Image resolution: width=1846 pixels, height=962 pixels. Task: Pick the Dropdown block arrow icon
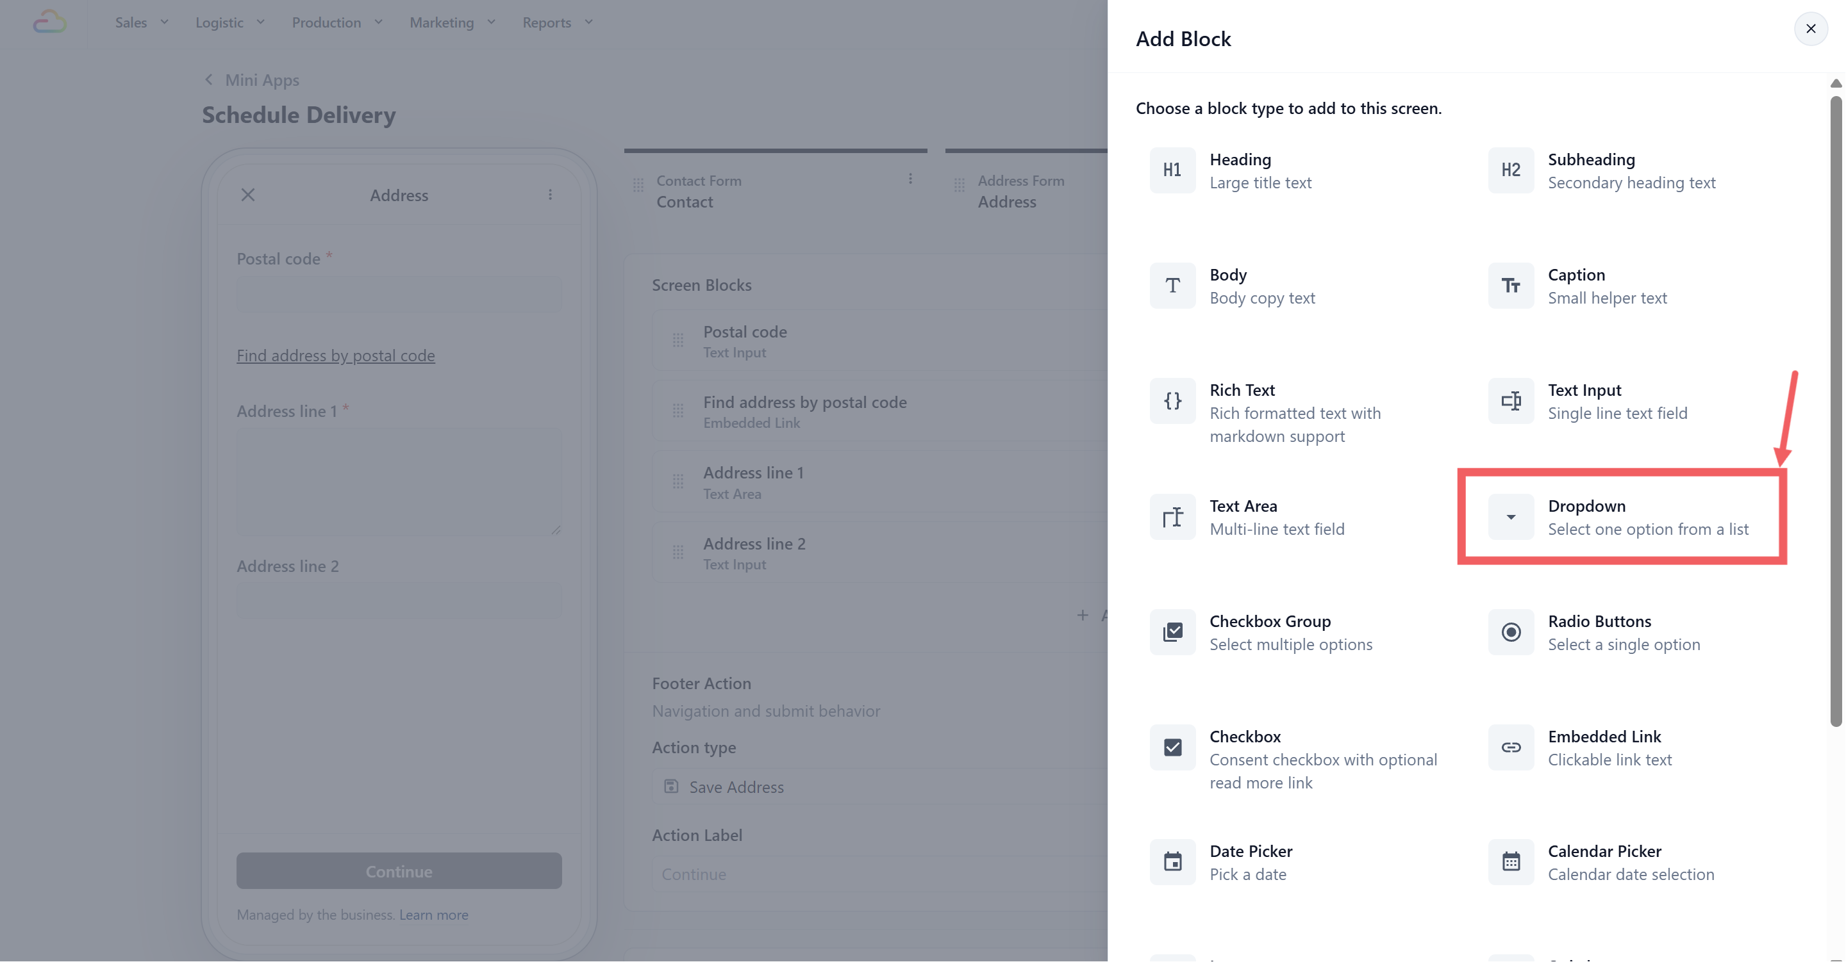click(1511, 517)
